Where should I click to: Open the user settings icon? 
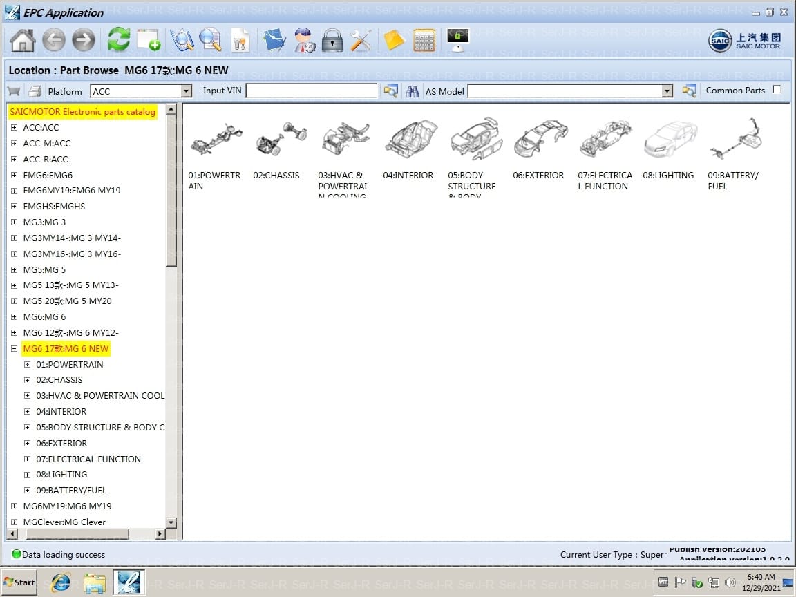click(305, 40)
